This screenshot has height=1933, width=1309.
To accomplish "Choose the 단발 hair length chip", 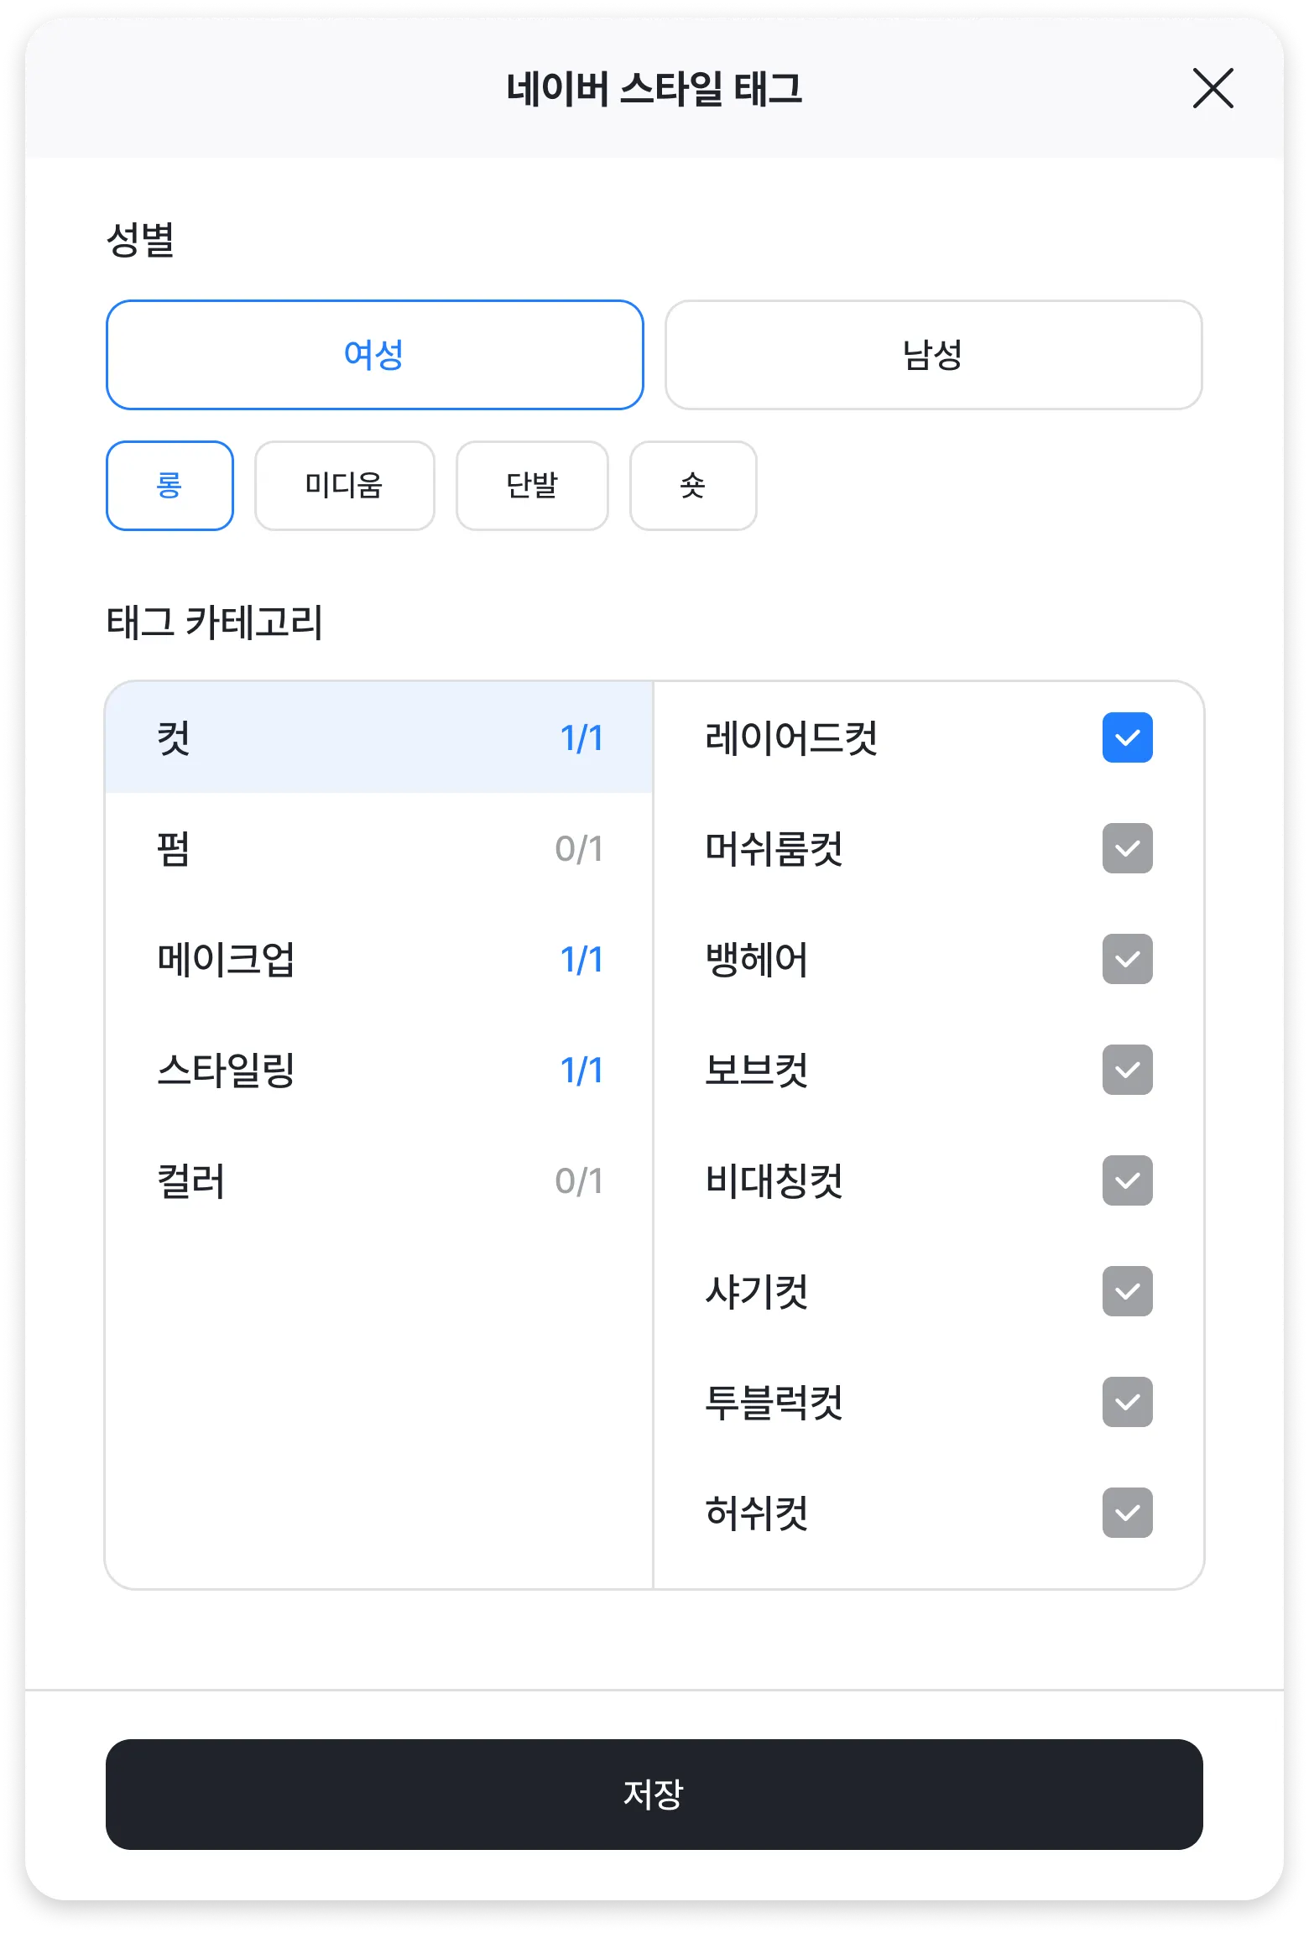I will click(532, 486).
